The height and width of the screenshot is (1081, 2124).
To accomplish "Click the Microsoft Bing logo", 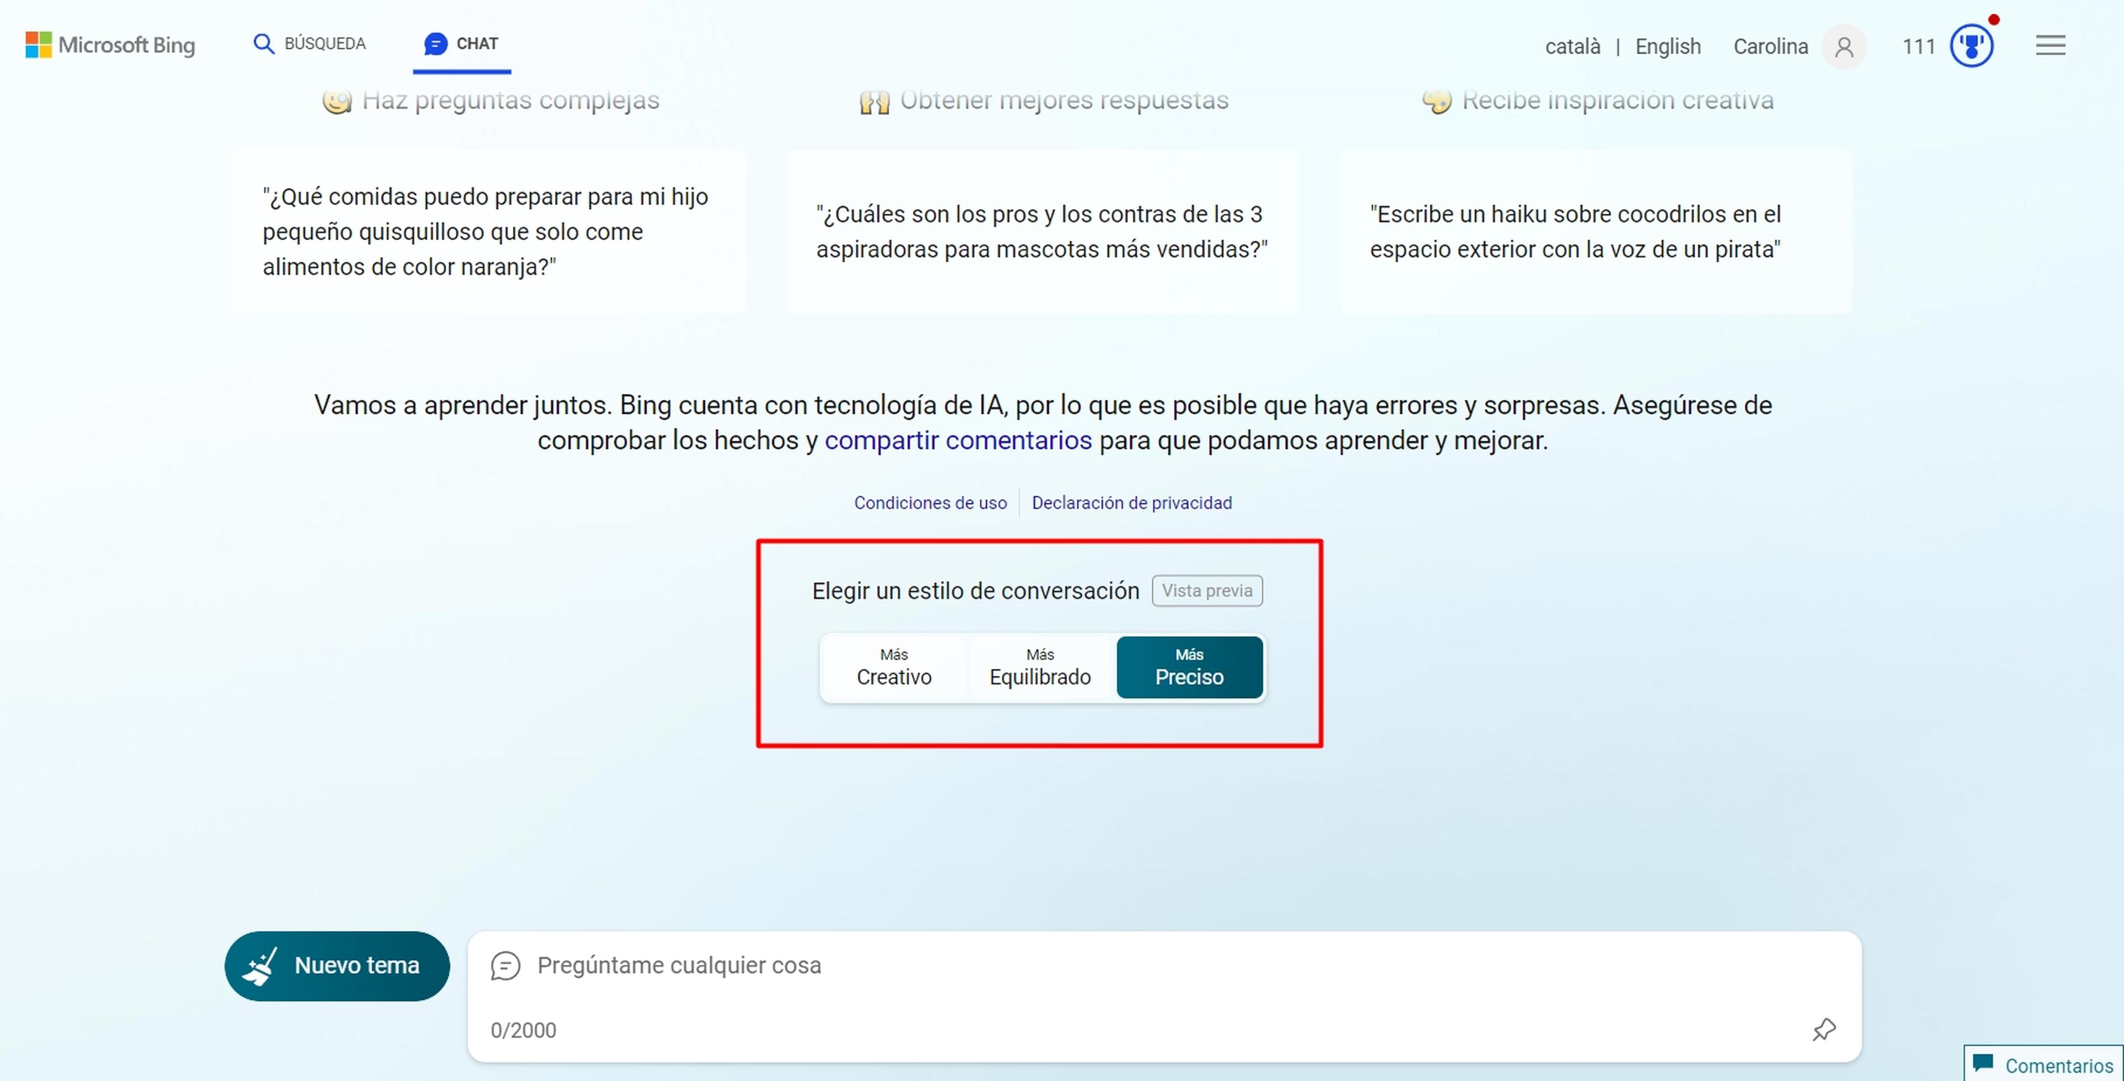I will pos(110,44).
